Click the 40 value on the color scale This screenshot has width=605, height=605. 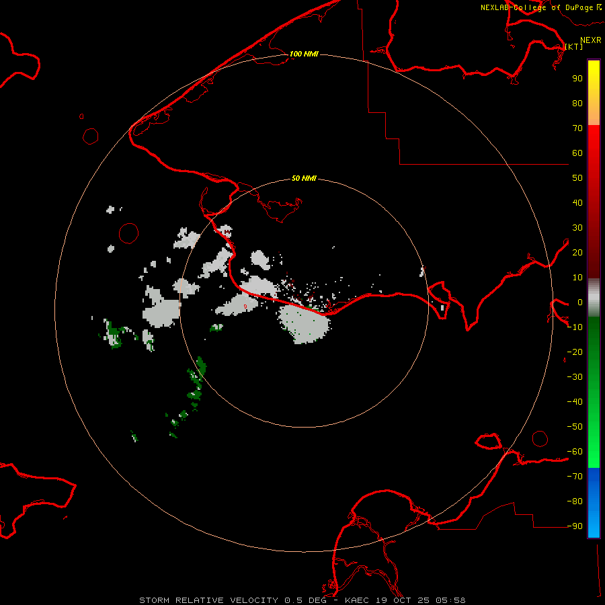tap(577, 203)
